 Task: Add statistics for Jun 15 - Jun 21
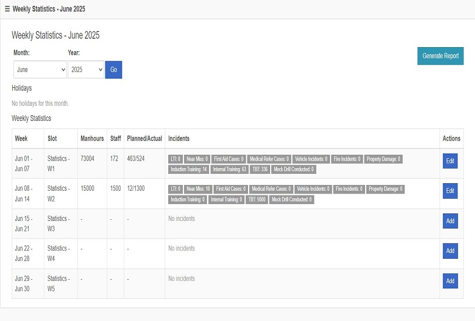(450, 221)
